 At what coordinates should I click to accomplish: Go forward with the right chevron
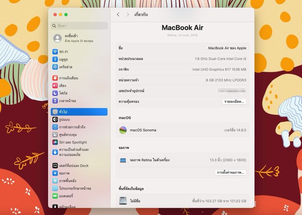128,14
